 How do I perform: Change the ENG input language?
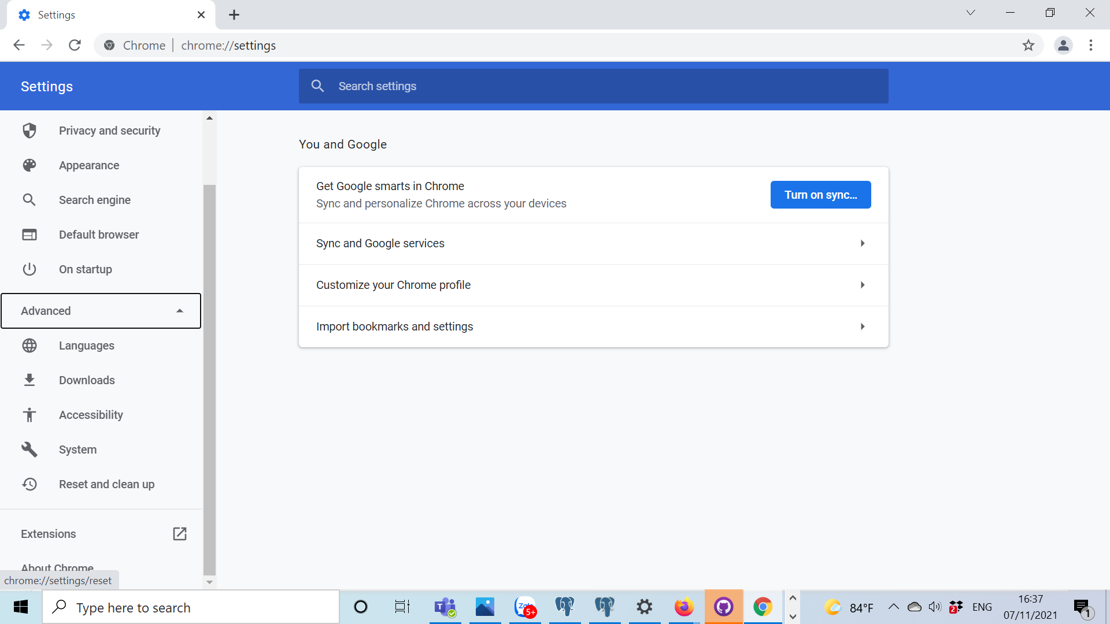click(x=982, y=607)
